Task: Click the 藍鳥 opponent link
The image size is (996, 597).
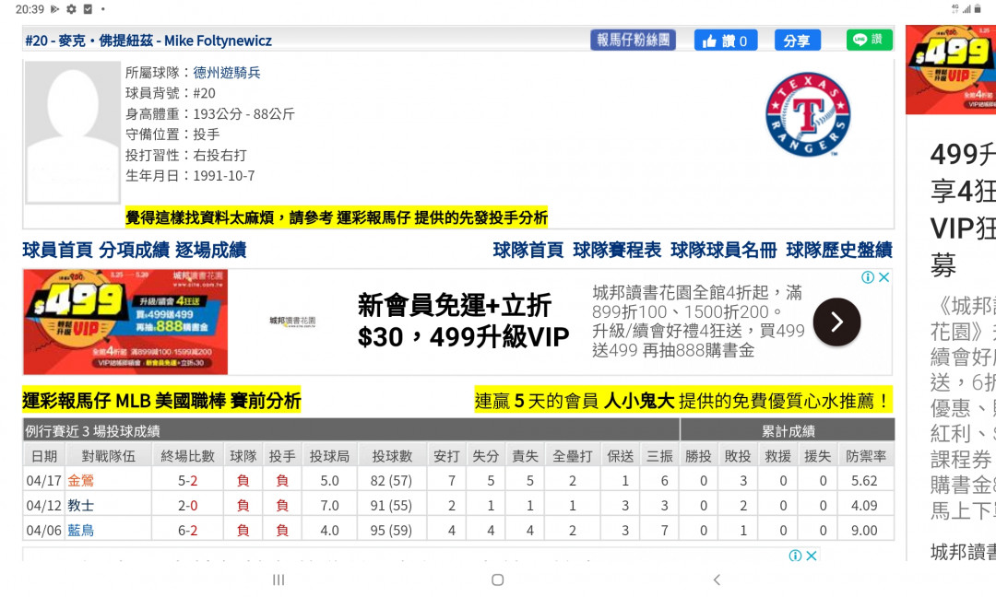Action: (x=80, y=531)
